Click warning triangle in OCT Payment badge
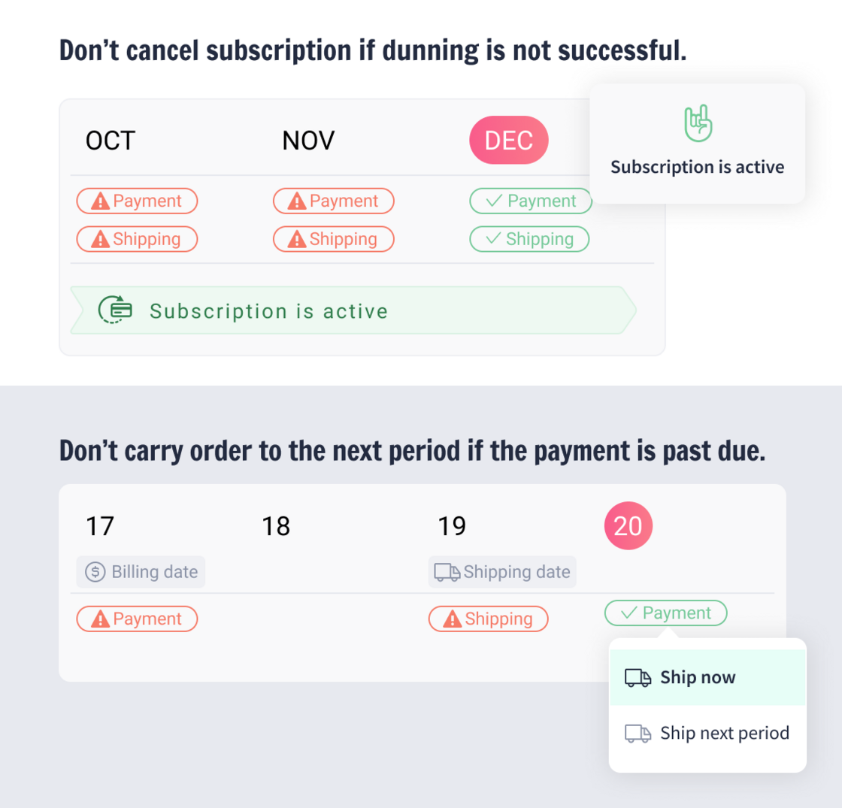The image size is (842, 808). (101, 201)
